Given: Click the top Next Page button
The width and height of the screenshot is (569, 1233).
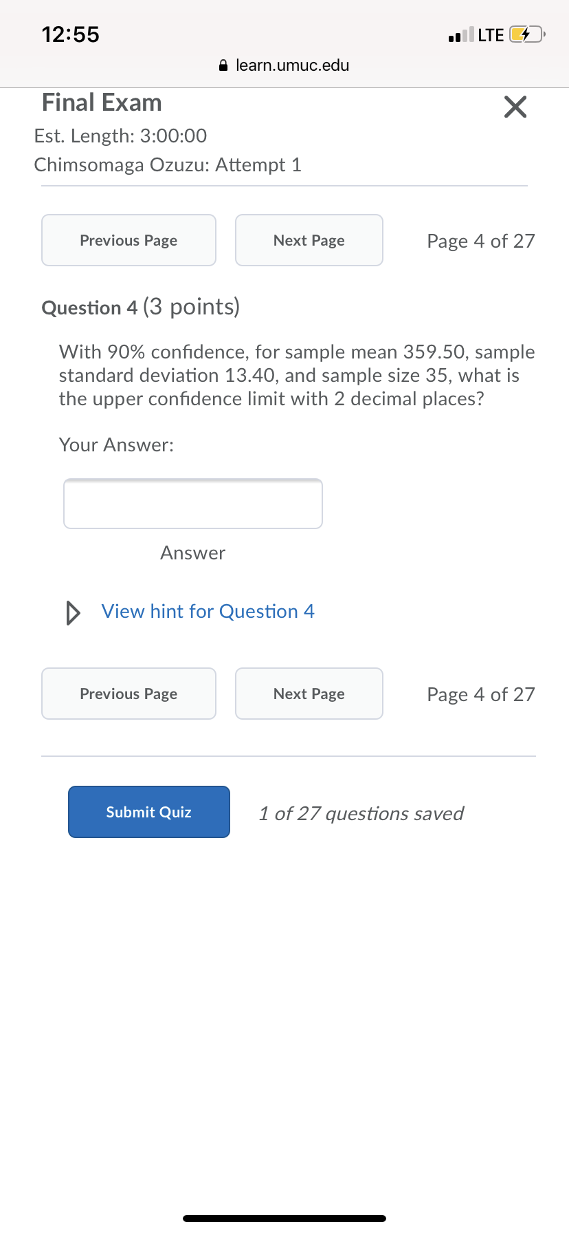Looking at the screenshot, I should point(309,240).
